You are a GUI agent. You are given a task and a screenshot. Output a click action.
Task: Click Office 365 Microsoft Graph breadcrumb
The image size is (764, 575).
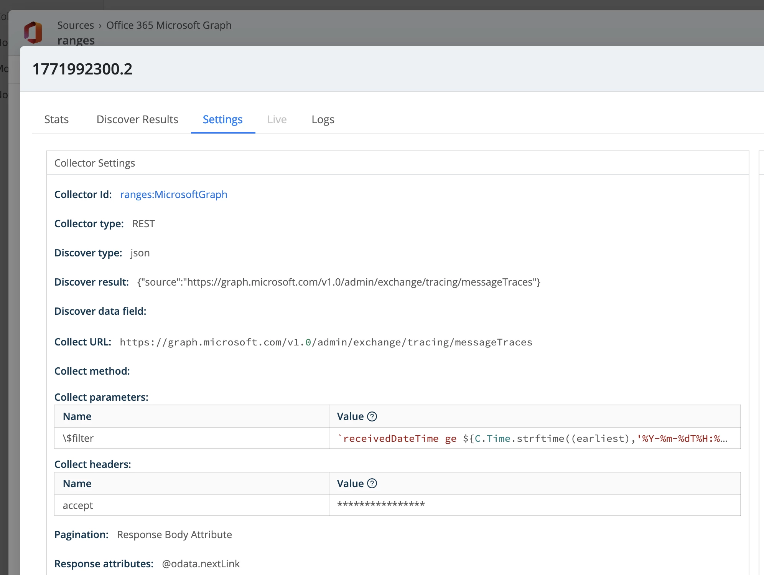169,25
